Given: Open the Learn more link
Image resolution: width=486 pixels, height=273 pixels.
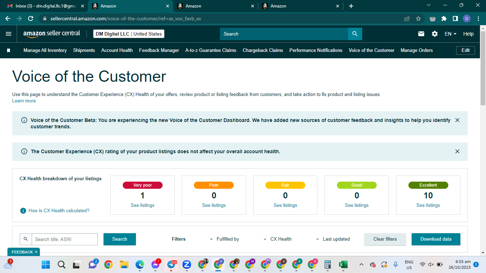Looking at the screenshot, I should pyautogui.click(x=24, y=101).
